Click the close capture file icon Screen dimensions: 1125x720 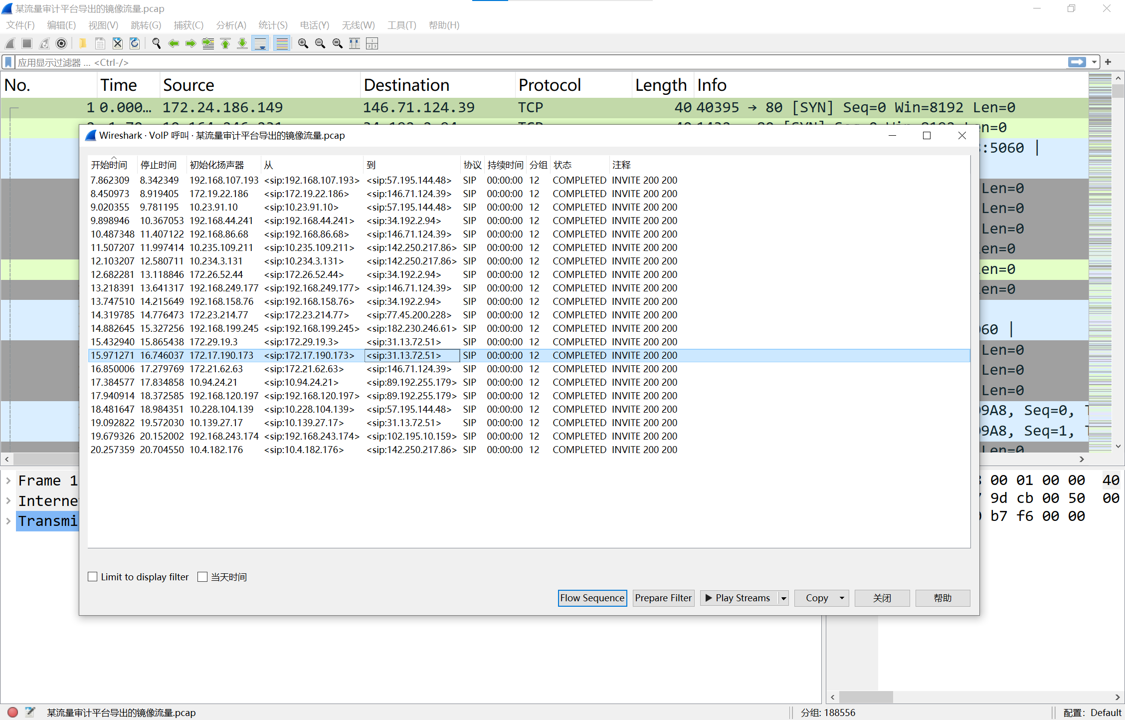click(x=118, y=44)
